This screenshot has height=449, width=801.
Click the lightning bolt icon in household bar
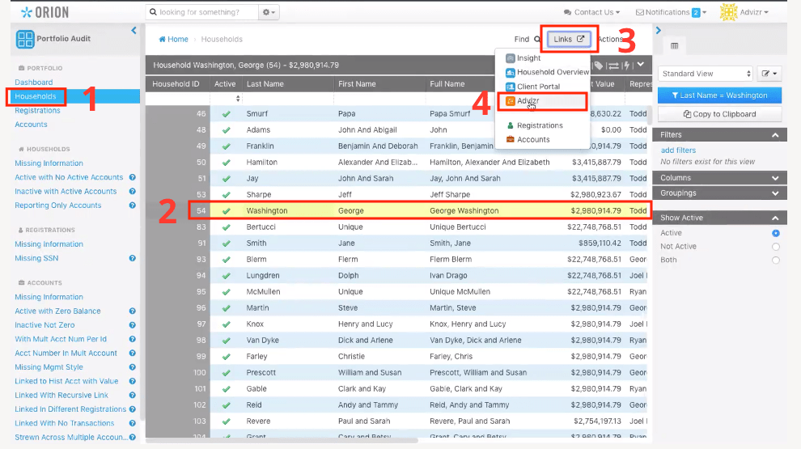tap(626, 66)
